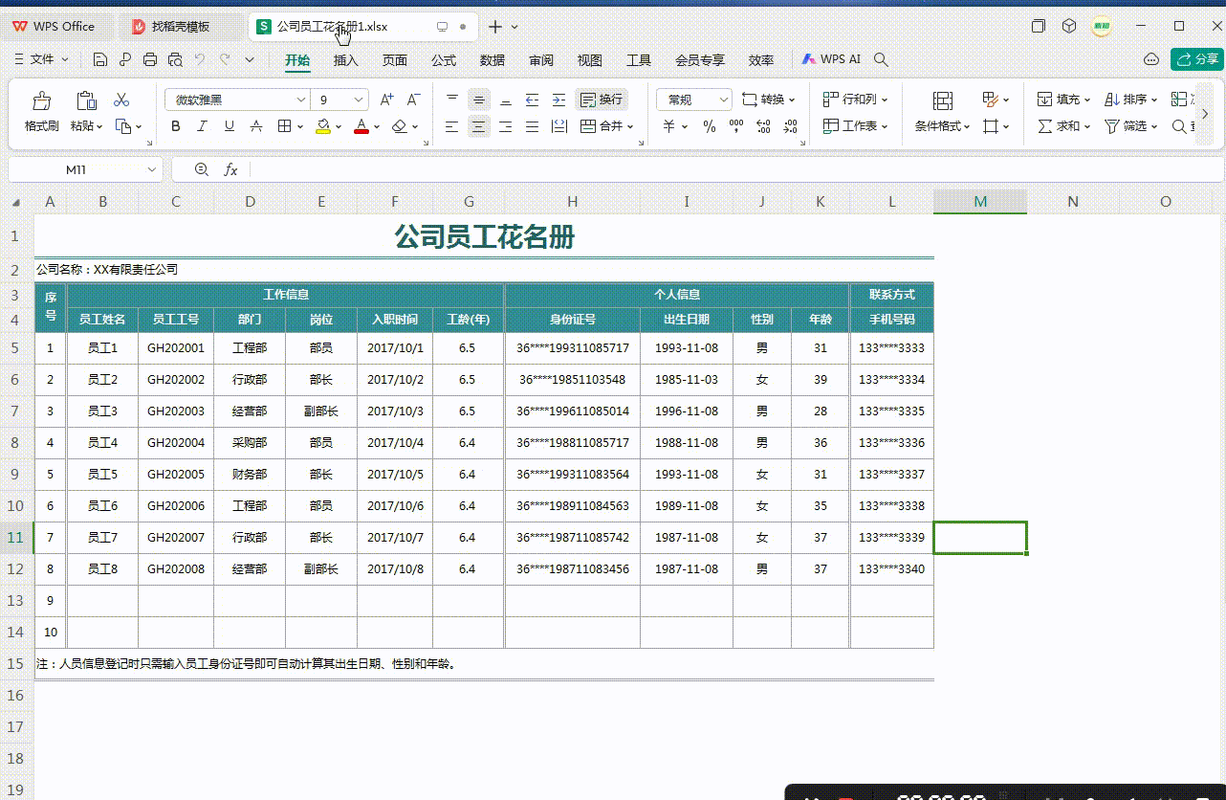
Task: Toggle Italic formatting
Action: 202,126
